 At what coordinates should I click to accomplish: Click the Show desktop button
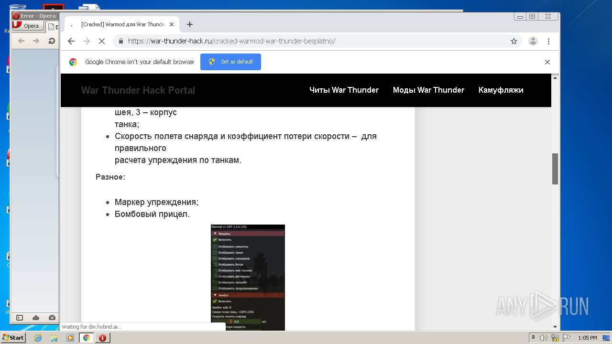(607, 338)
